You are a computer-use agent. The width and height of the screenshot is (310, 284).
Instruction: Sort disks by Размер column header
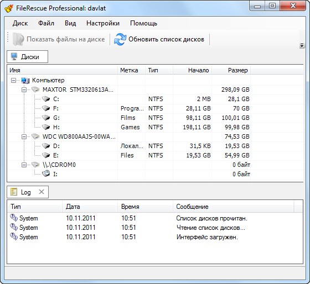coord(231,70)
